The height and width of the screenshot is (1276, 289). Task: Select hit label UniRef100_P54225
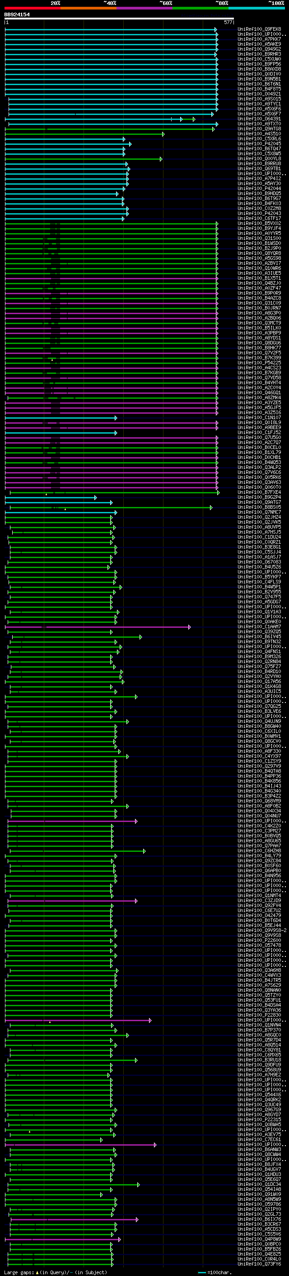[259, 363]
